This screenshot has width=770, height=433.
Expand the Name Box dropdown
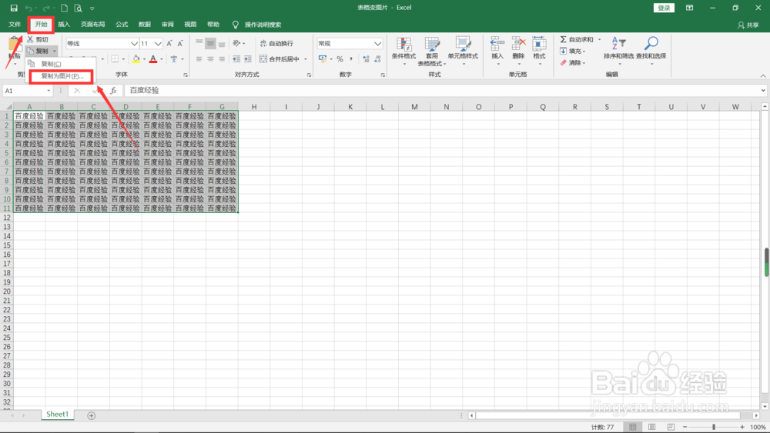[x=49, y=91]
